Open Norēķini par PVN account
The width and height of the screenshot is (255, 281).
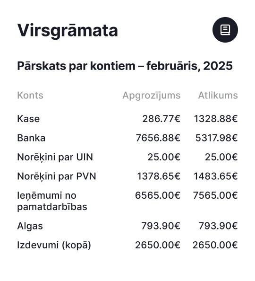point(127,176)
